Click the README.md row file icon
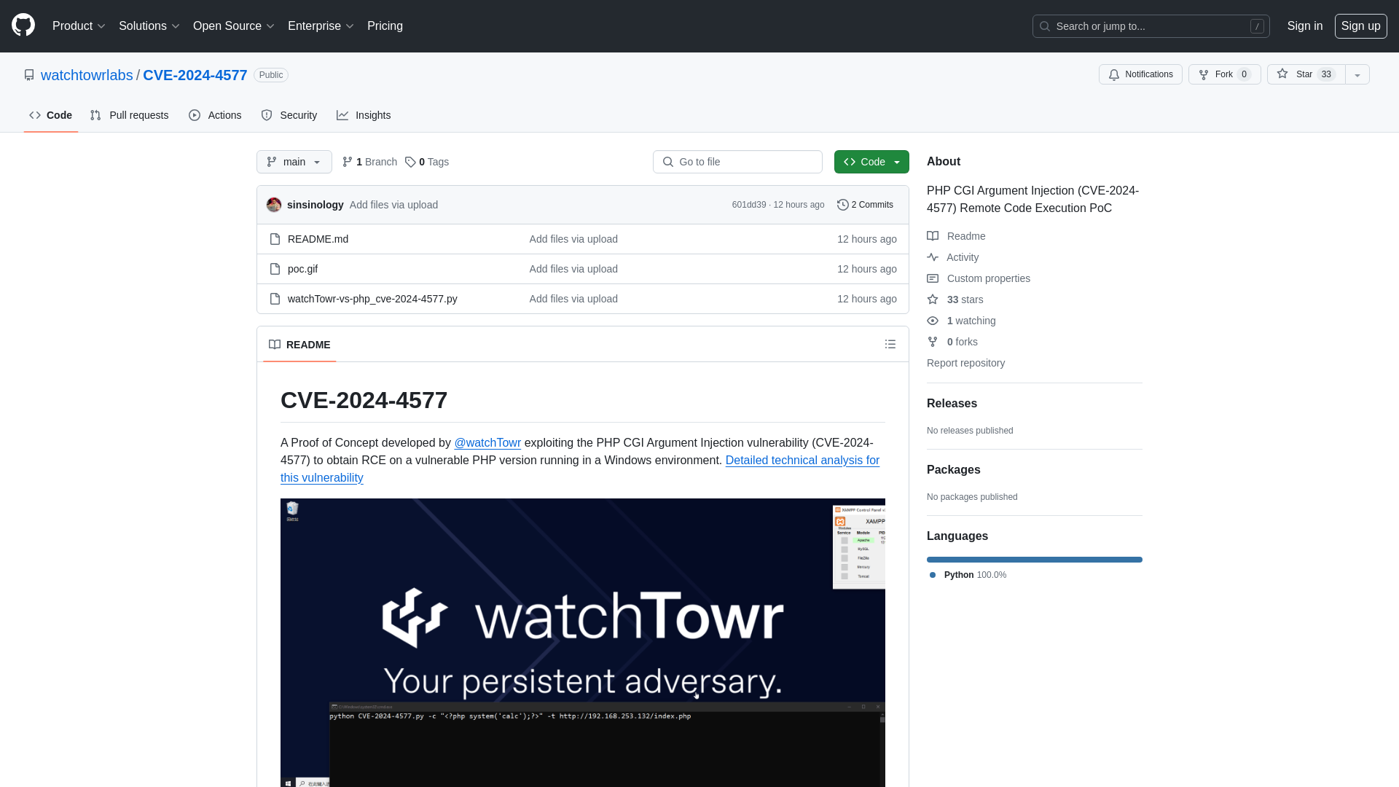The height and width of the screenshot is (787, 1399). click(275, 239)
